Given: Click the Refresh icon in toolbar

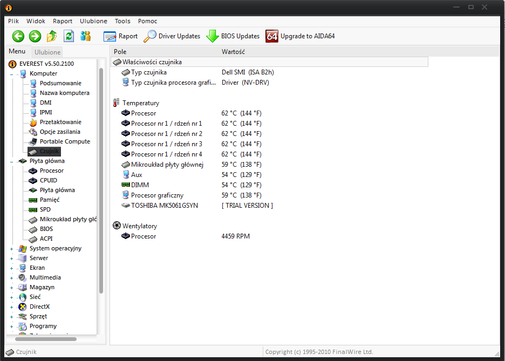Looking at the screenshot, I should pyautogui.click(x=69, y=36).
